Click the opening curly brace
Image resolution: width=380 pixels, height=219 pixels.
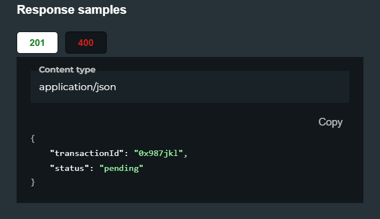(x=33, y=139)
